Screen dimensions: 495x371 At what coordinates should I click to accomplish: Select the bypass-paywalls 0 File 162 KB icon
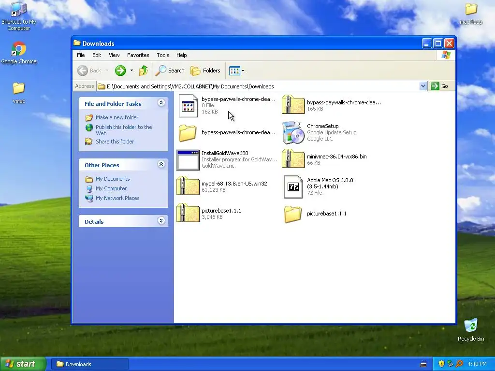tap(188, 106)
